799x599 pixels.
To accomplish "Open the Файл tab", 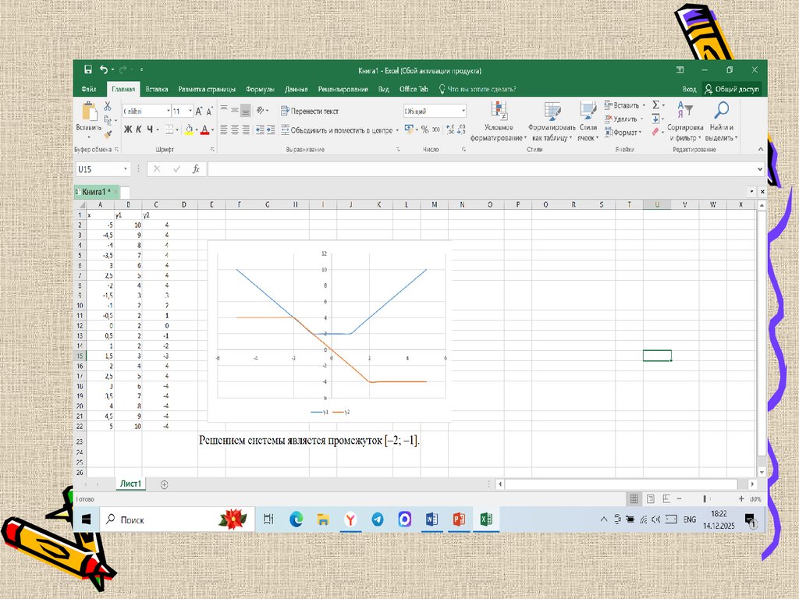I will [89, 89].
